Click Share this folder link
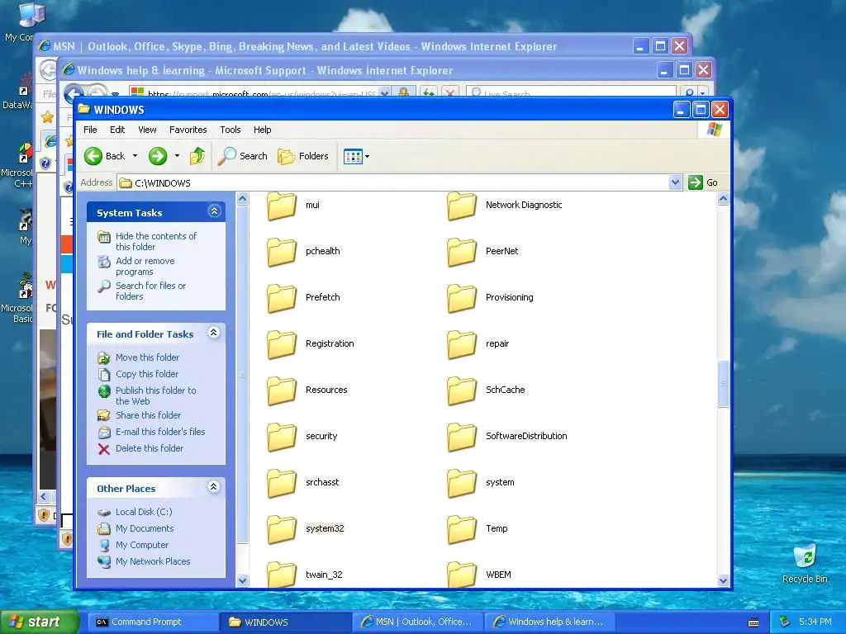846x634 pixels. [x=149, y=415]
